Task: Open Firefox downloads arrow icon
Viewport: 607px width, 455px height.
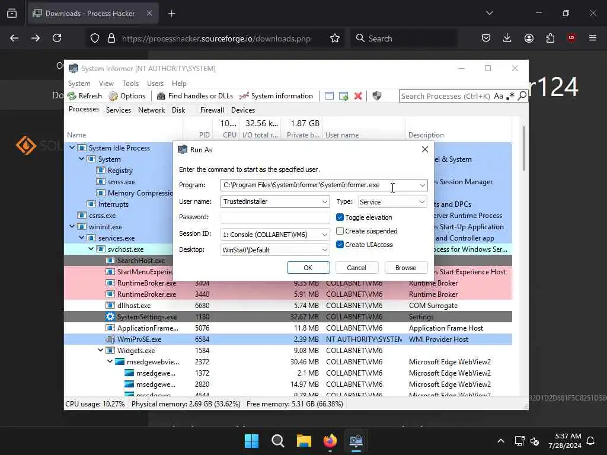Action: [507, 38]
